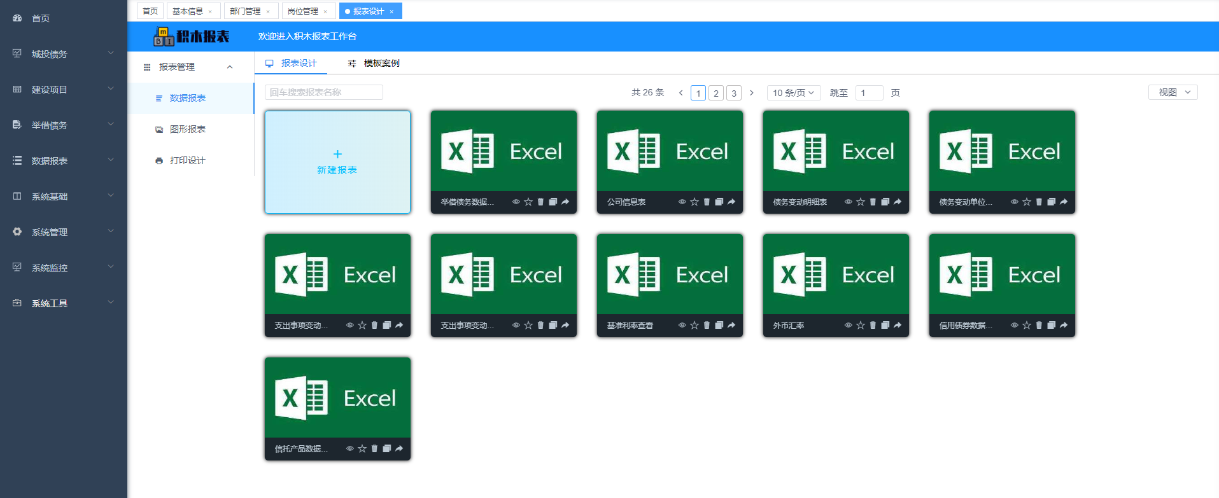
Task: Preview the 外币汇率 report via eye icon
Action: coord(848,325)
